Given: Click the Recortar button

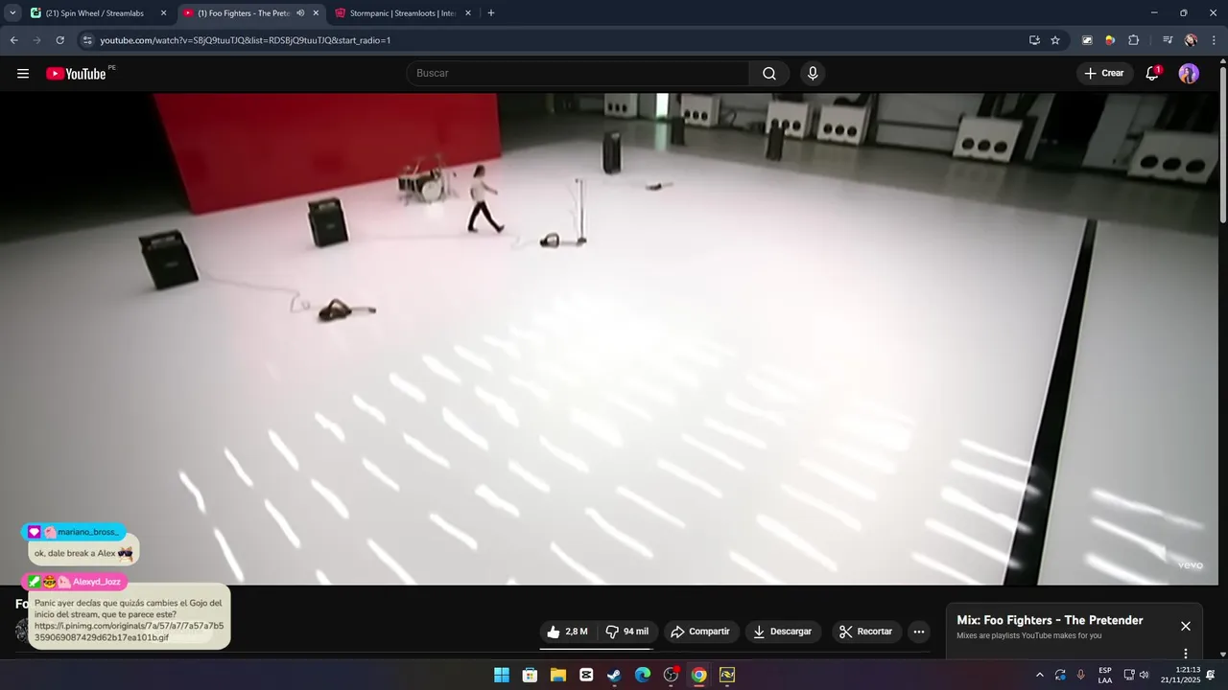Looking at the screenshot, I should tap(866, 632).
